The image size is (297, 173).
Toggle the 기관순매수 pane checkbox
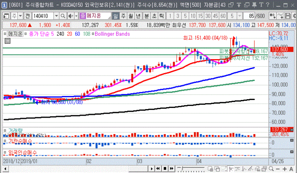(x=5, y=141)
